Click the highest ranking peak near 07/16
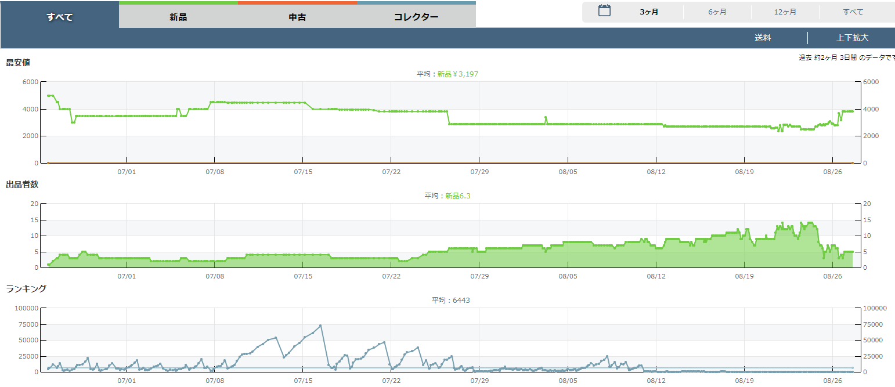This screenshot has width=895, height=387. click(320, 325)
